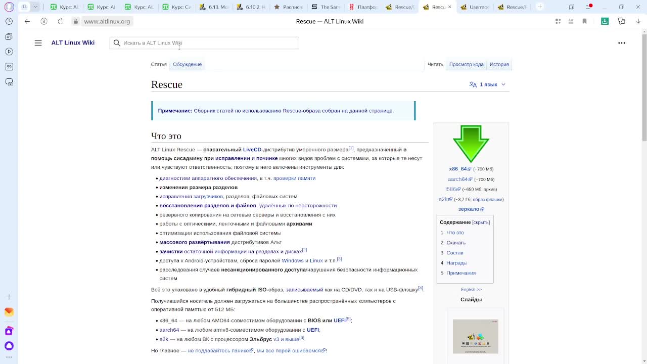This screenshot has width=647, height=364.
Task: Open wiki hamburger main menu
Action: (x=38, y=43)
